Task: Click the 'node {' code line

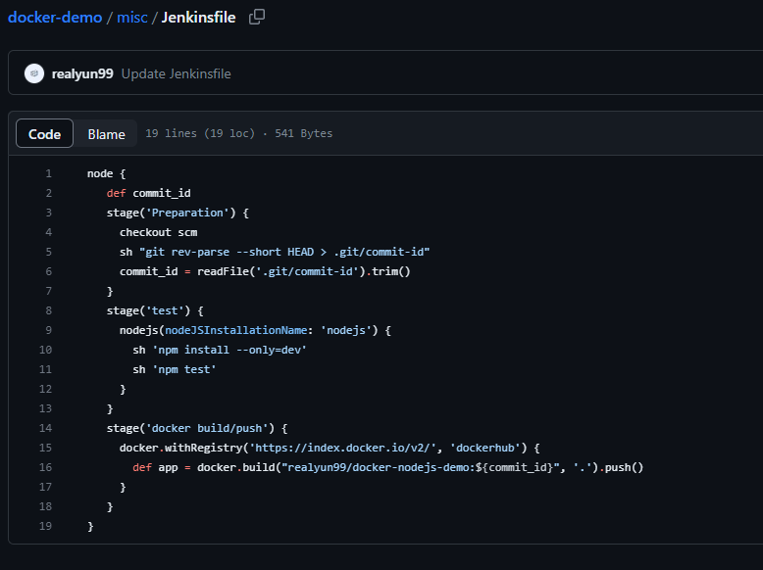Action: (x=106, y=173)
